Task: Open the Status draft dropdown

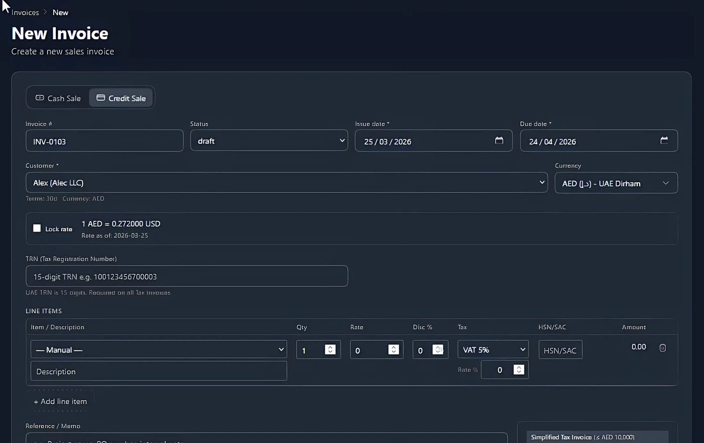Action: [x=269, y=141]
